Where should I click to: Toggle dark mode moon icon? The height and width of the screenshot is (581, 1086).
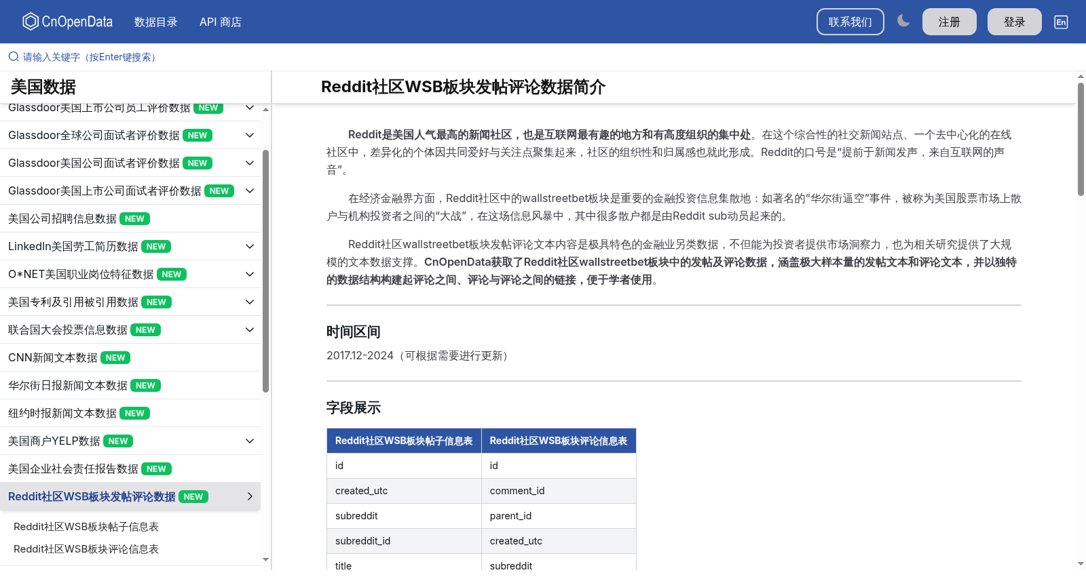click(903, 21)
